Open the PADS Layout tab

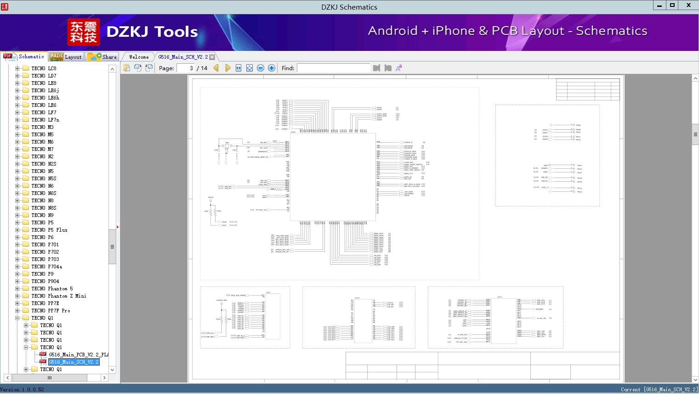click(66, 57)
